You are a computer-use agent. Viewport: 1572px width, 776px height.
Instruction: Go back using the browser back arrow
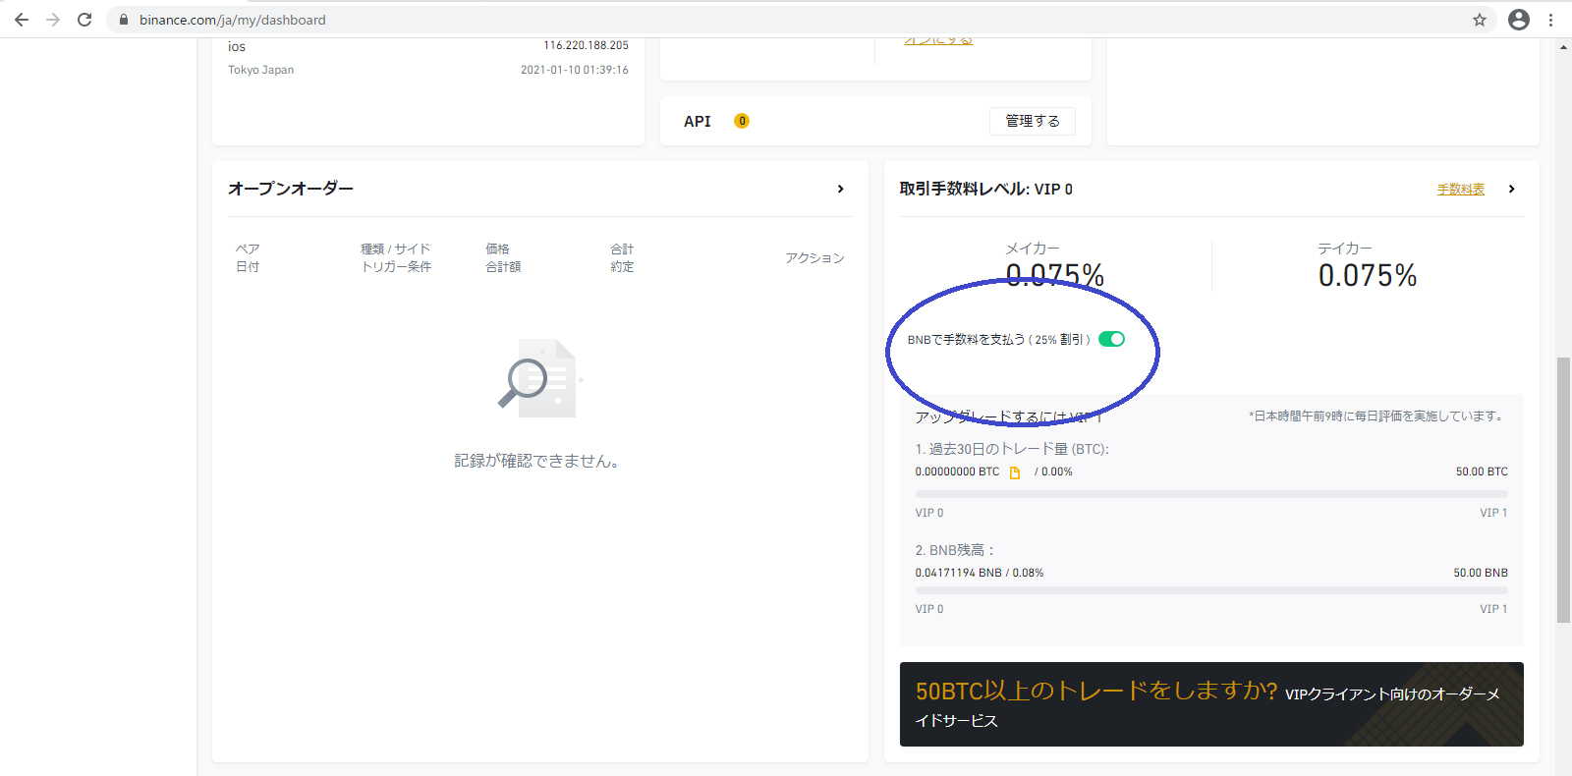[22, 20]
